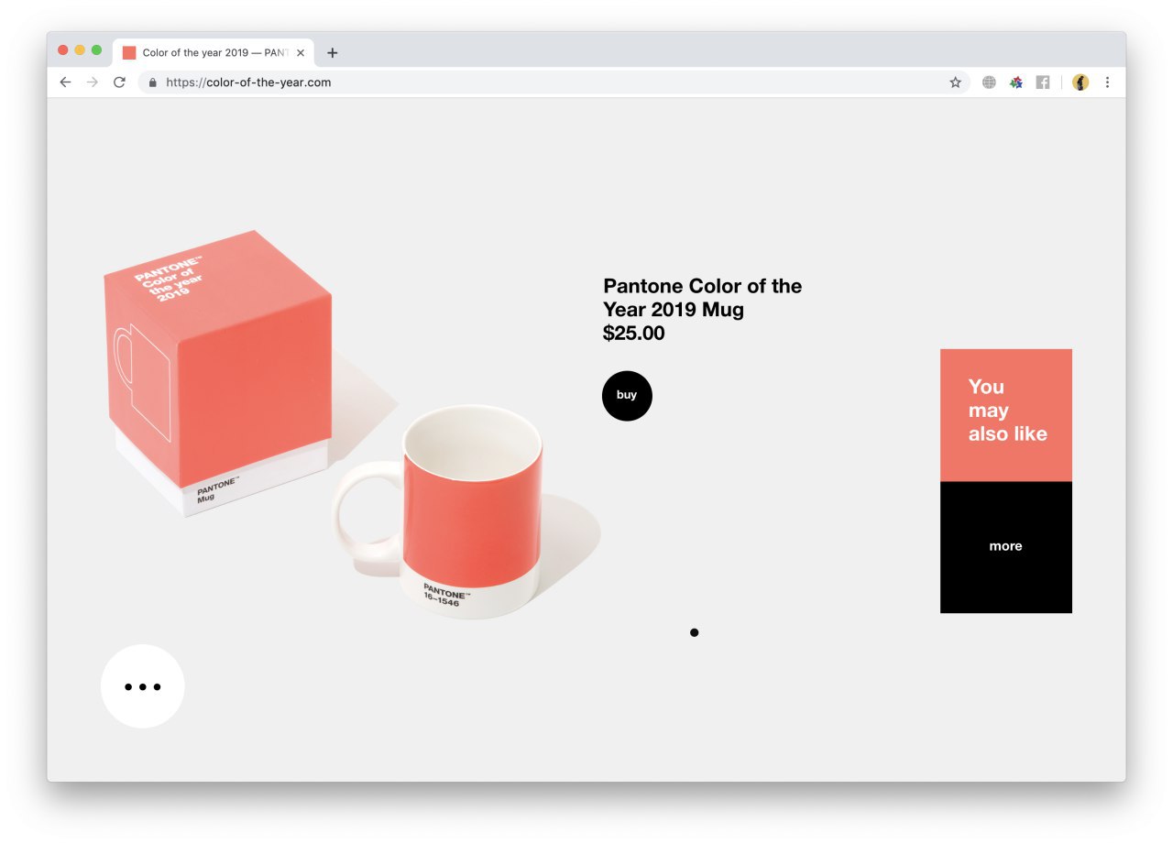Click the colorful pinwheel extension icon
1173x844 pixels.
1015,82
